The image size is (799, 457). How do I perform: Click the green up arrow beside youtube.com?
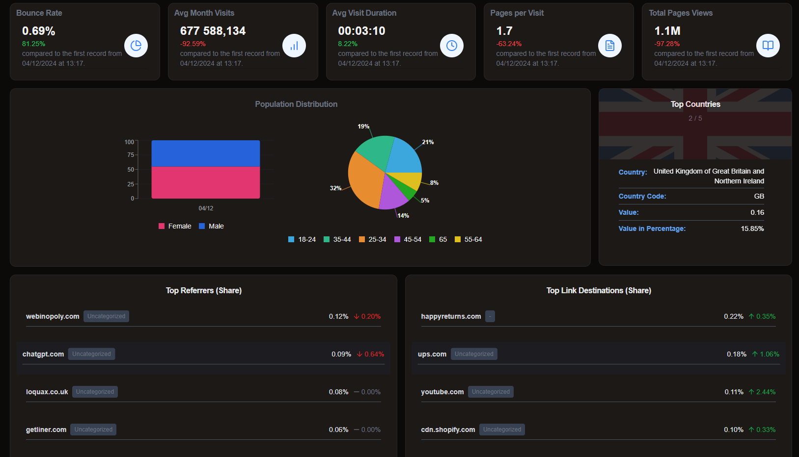tap(751, 392)
